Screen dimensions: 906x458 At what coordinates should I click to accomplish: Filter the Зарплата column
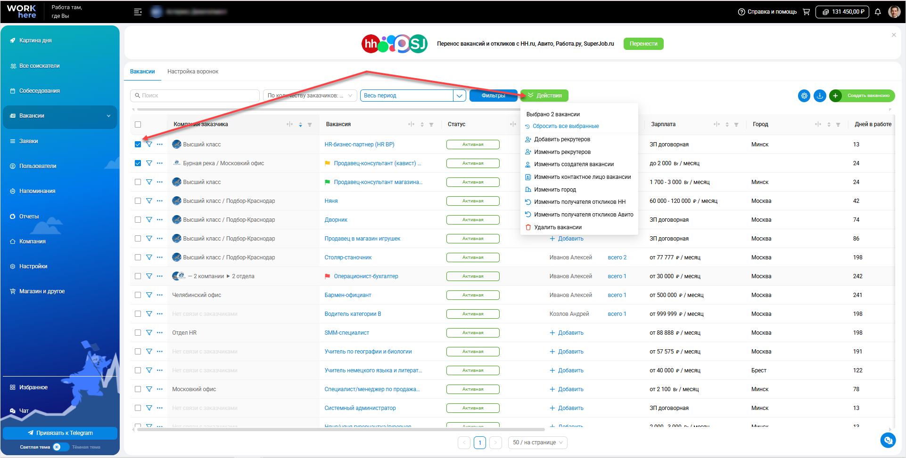coord(736,125)
